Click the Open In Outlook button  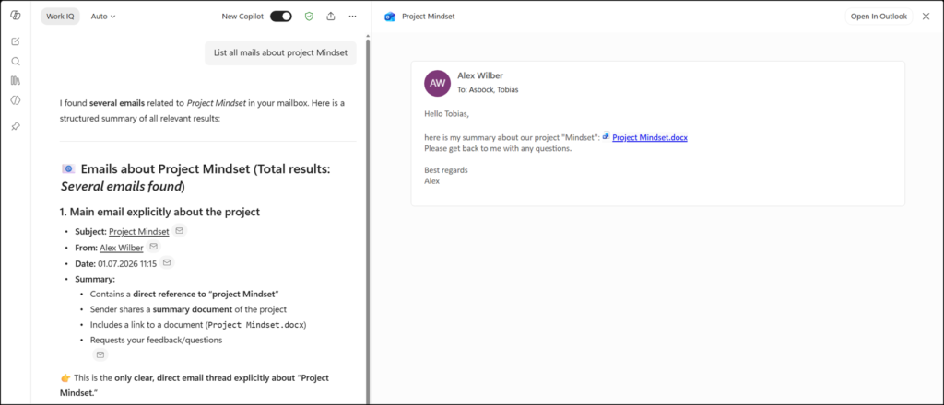879,17
